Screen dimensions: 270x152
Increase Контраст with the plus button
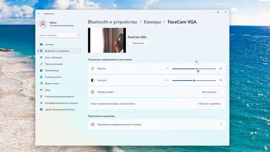[221, 80]
